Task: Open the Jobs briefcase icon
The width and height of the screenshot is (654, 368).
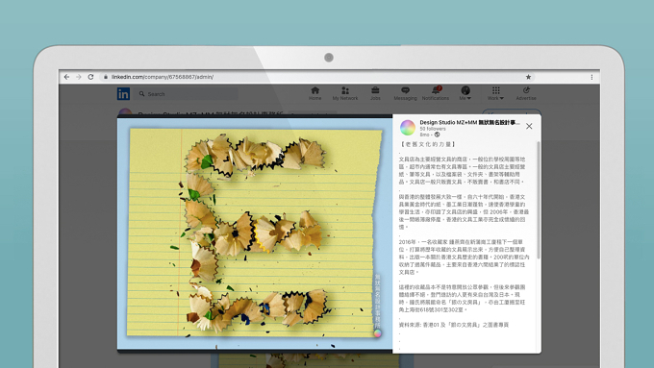Action: pos(375,90)
